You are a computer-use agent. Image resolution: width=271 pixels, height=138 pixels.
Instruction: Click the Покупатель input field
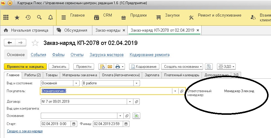(x=106, y=91)
